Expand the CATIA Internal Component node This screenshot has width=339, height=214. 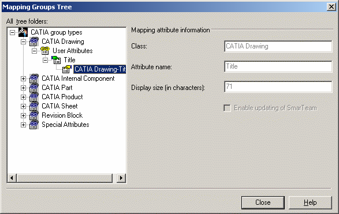point(23,79)
